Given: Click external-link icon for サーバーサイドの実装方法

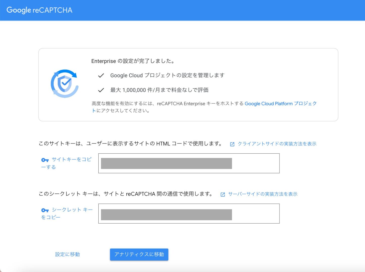Looking at the screenshot, I should (222, 194).
